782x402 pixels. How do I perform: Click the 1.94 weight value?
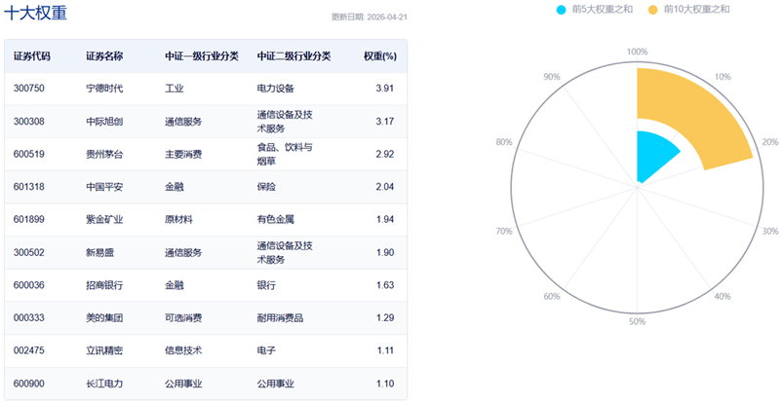385,219
